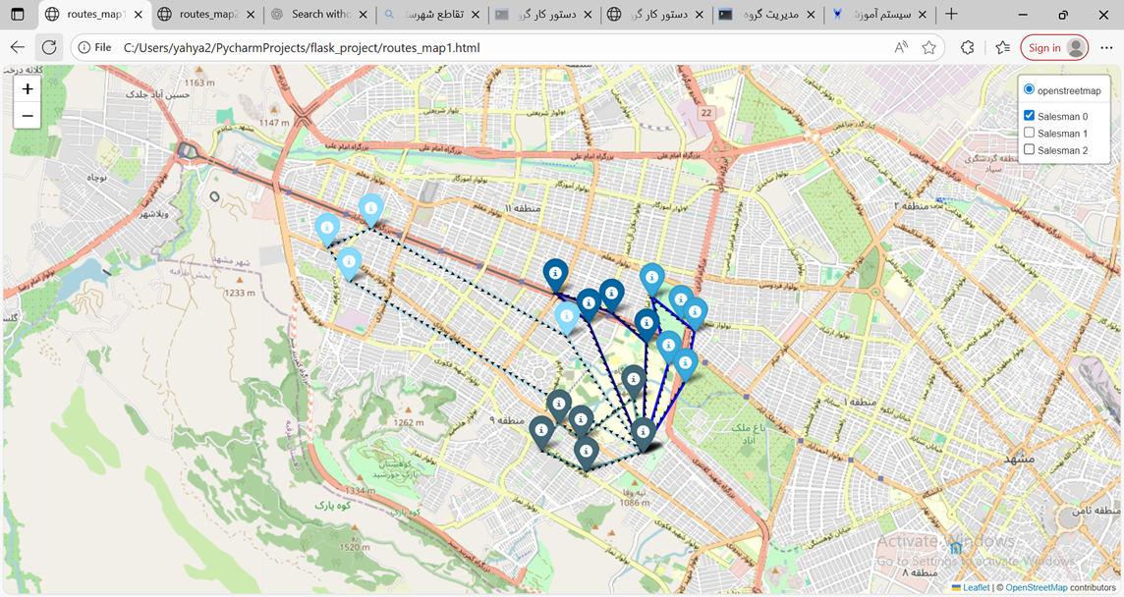The width and height of the screenshot is (1124, 597).
Task: Open the tab actions menu
Action: [17, 15]
